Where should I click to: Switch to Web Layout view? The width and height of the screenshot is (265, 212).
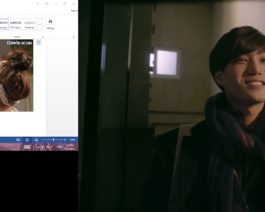tap(36, 140)
